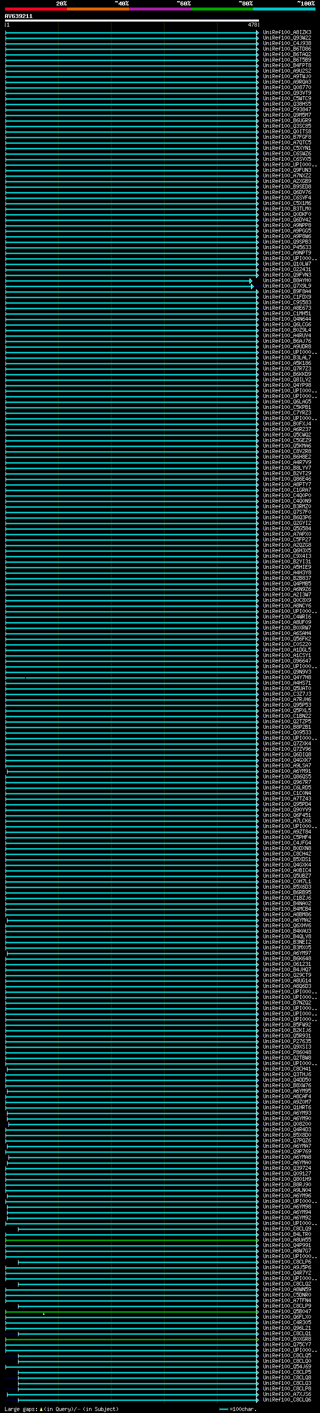Select hit UniRef100_A9U2S2
Screen dimensions: 320x1413
(x=286, y=71)
